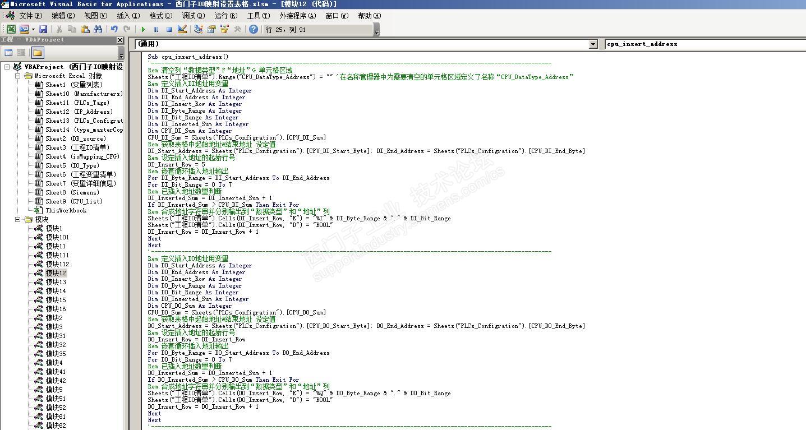
Task: Collapse the 模块 folder node
Action: click(x=18, y=219)
